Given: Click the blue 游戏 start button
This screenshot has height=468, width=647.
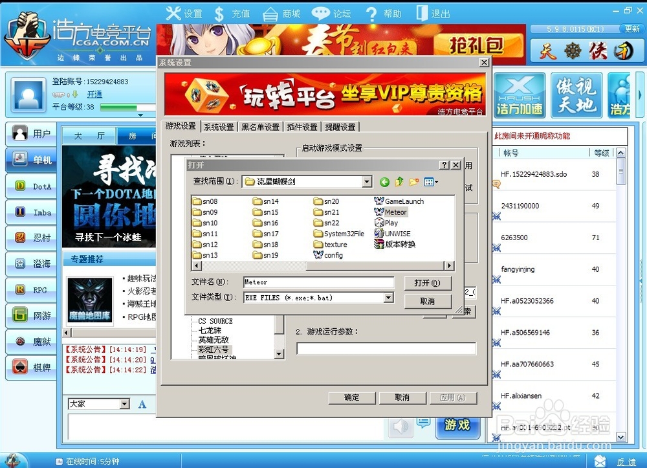Looking at the screenshot, I should tap(457, 425).
